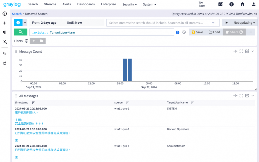Open the sidebar parameters X icon
259x162 pixels.
coord(5,42)
